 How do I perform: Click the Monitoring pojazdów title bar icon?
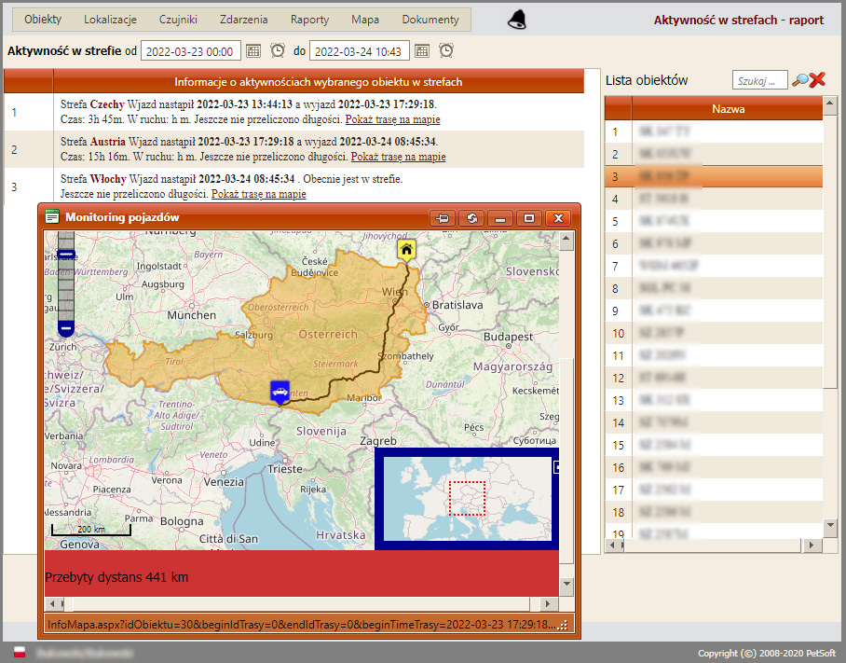tap(52, 217)
